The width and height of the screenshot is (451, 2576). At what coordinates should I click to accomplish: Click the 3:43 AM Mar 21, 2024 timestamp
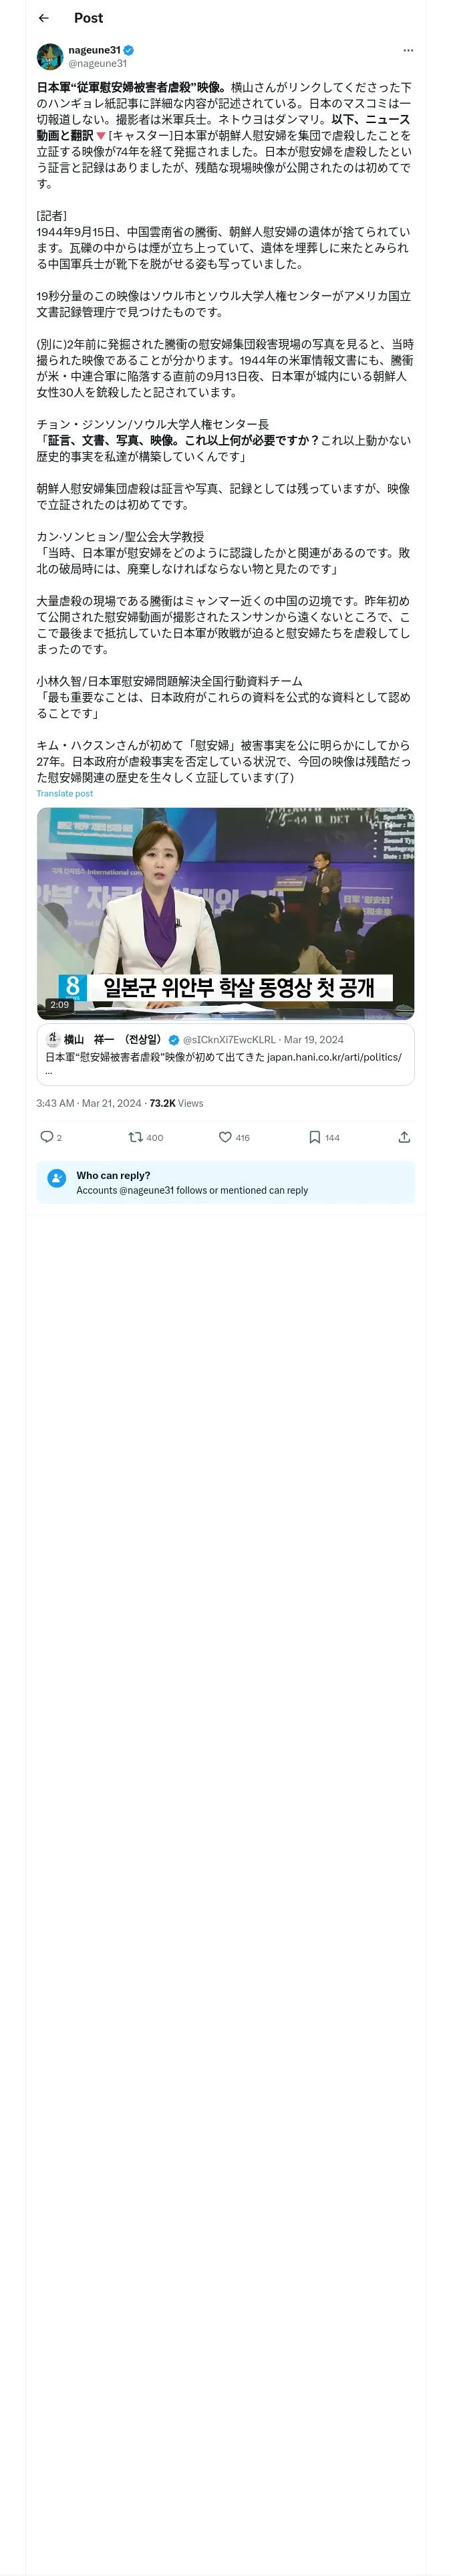tap(88, 1103)
